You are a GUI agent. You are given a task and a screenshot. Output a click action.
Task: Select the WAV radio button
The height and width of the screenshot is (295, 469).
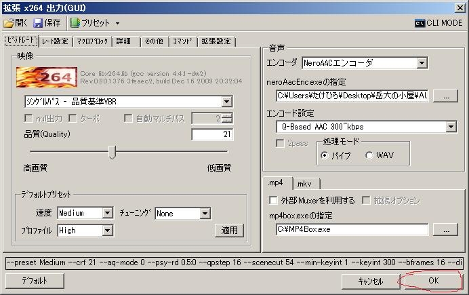[369, 155]
